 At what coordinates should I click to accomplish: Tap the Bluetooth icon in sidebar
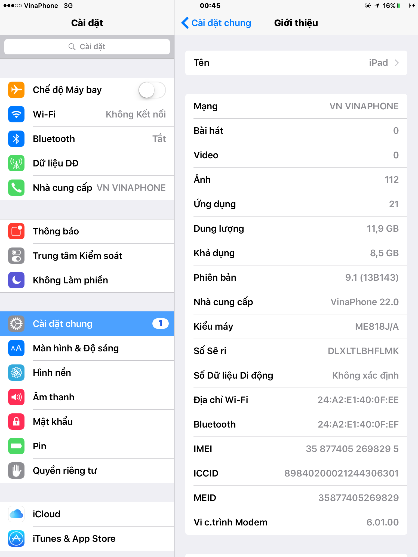click(x=16, y=139)
